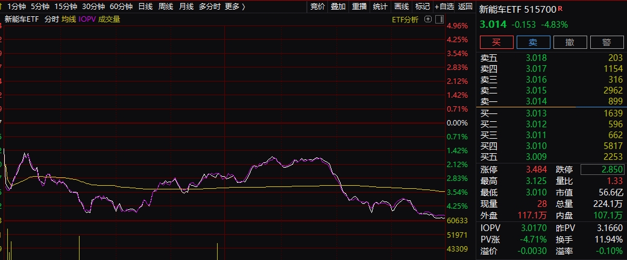The width and height of the screenshot is (627, 260).
Task: Toggle the side panel layout icon
Action: [440, 19]
